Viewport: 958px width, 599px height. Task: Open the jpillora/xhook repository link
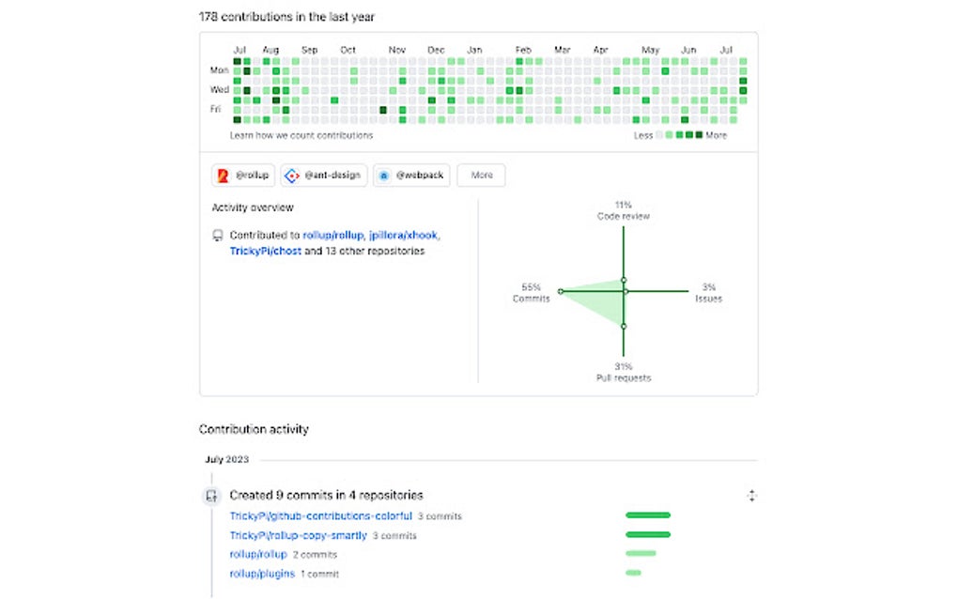coord(404,236)
